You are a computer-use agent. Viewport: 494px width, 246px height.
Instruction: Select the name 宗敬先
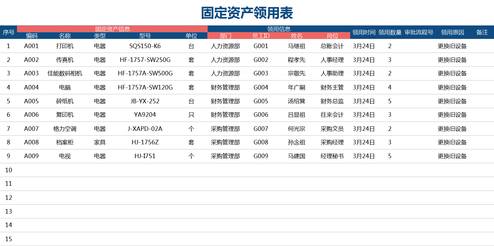tap(297, 73)
